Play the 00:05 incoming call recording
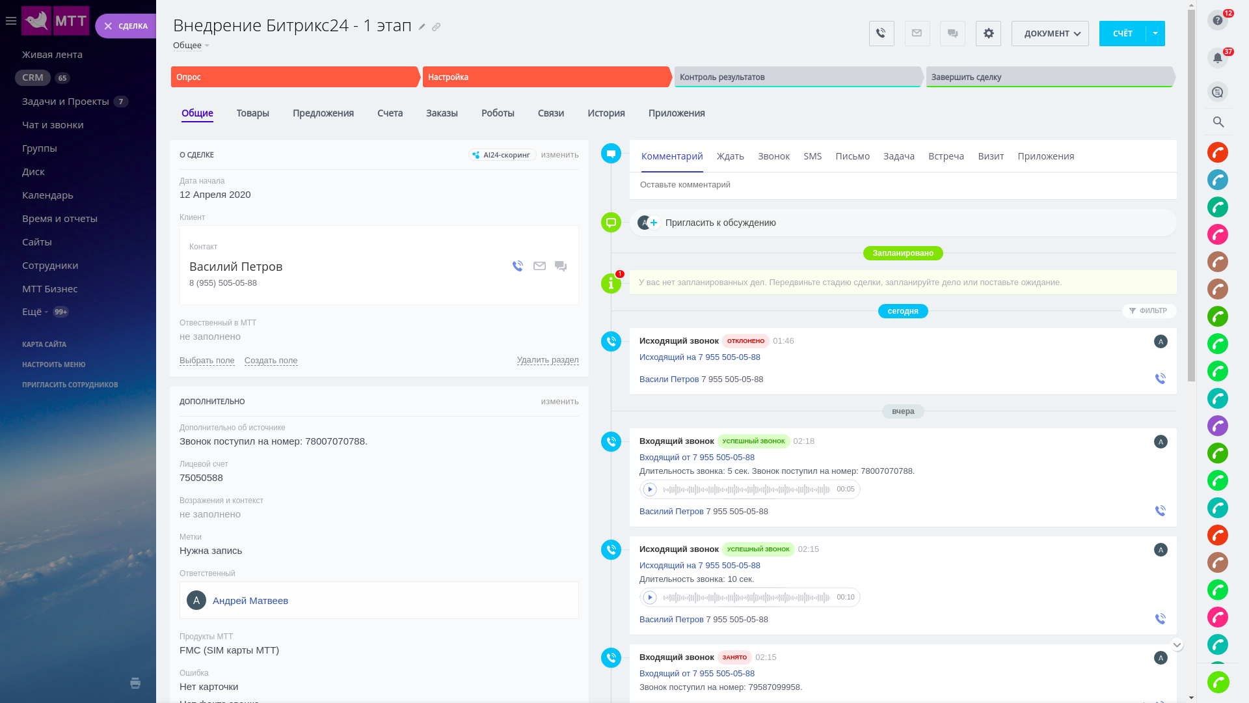The height and width of the screenshot is (703, 1249). coord(650,489)
